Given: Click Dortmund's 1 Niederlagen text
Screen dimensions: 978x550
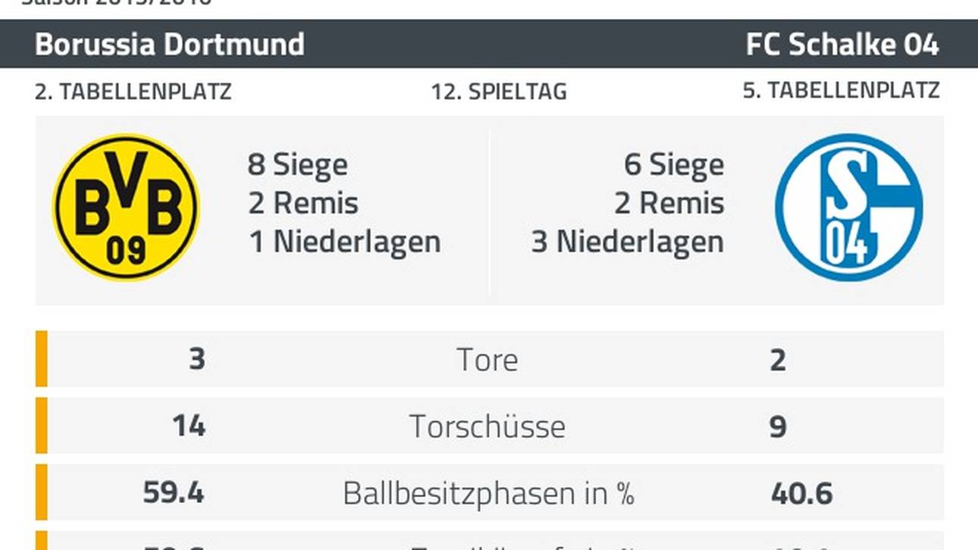Looking at the screenshot, I should [x=345, y=242].
